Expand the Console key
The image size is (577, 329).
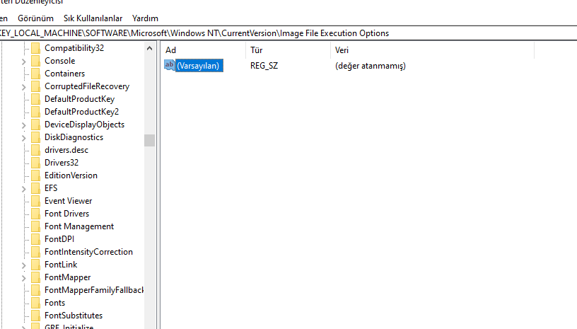(23, 62)
